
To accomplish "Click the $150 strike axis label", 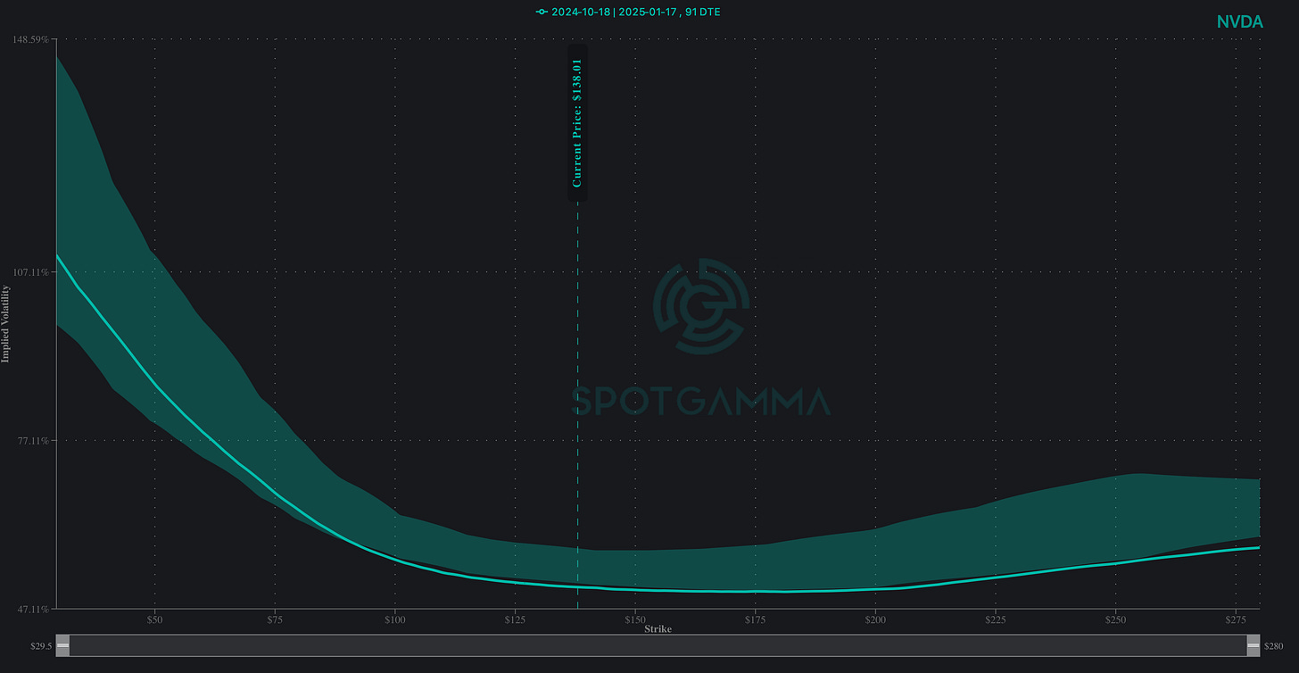I will [x=634, y=619].
